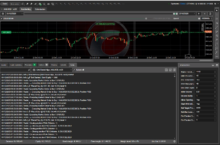The image size is (220, 145).
Task: Click the Higher timeframe parameter field
Action: [206, 72]
